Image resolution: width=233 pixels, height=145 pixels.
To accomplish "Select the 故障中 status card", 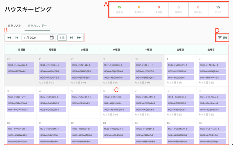I will tap(178, 9).
